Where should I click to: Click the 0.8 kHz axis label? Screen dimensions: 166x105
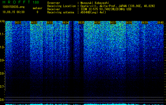(x=2, y=73)
